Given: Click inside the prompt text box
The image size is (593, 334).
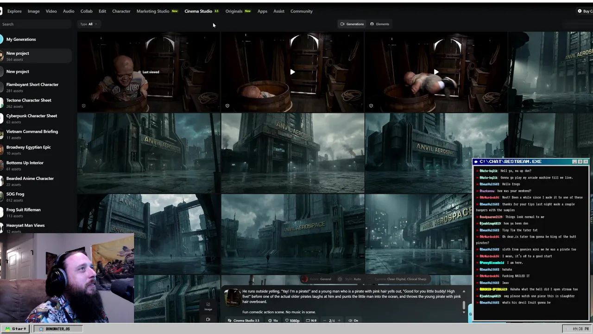Looking at the screenshot, I should [351, 302].
